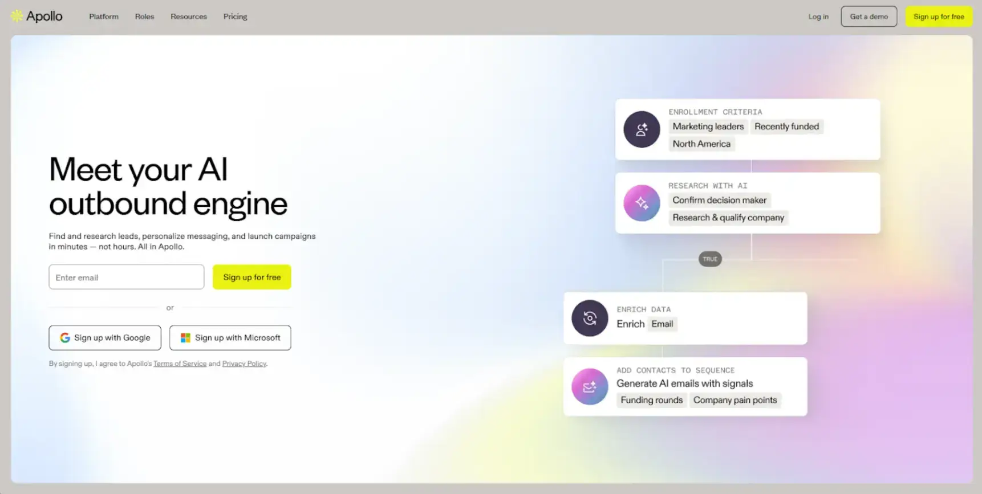Click header Sign up for free button

tap(939, 17)
